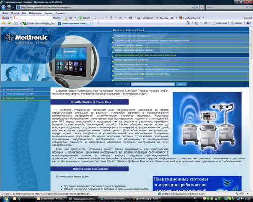The width and height of the screenshot is (253, 202).
Task: Open Минимально инвазивная техника link
Action: pos(134,50)
